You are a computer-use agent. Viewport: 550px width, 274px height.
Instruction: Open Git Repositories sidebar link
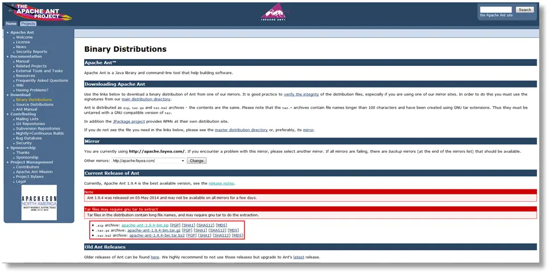tap(31, 124)
